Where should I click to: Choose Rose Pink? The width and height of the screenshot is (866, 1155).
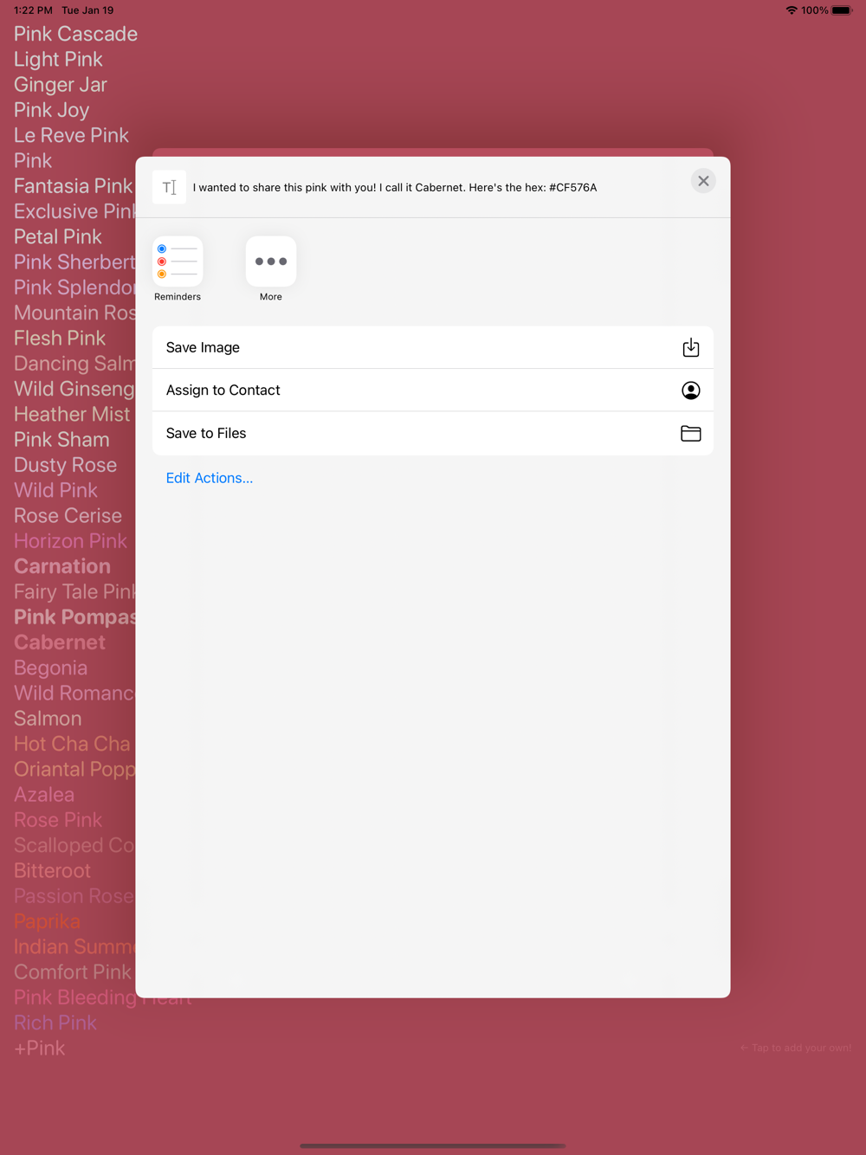click(58, 819)
